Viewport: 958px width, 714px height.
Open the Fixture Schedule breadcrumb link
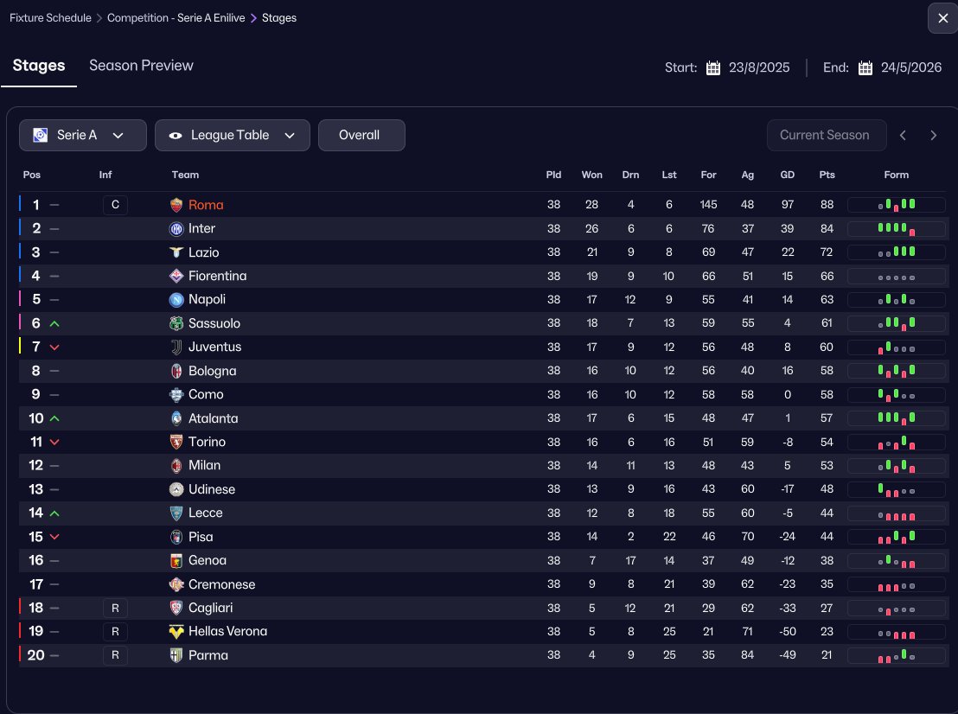(50, 18)
